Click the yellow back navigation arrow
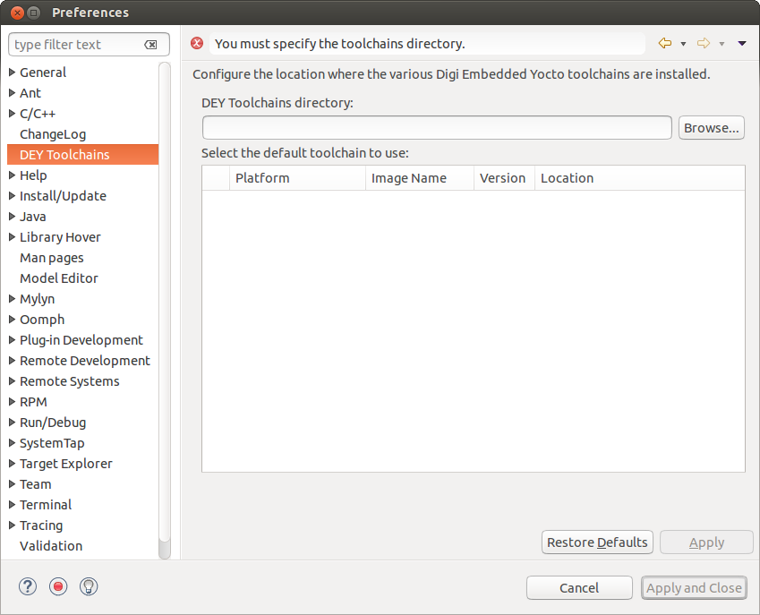The width and height of the screenshot is (760, 615). [664, 44]
